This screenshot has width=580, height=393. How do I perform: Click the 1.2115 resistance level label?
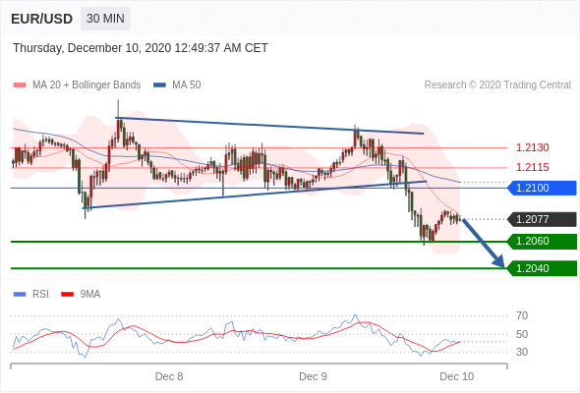click(532, 167)
